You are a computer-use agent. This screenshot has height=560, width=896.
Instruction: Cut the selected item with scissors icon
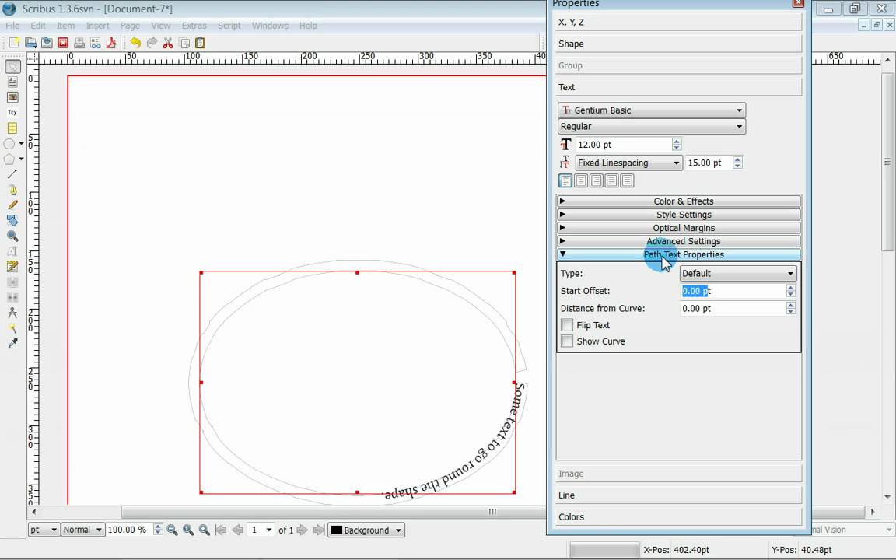(168, 43)
